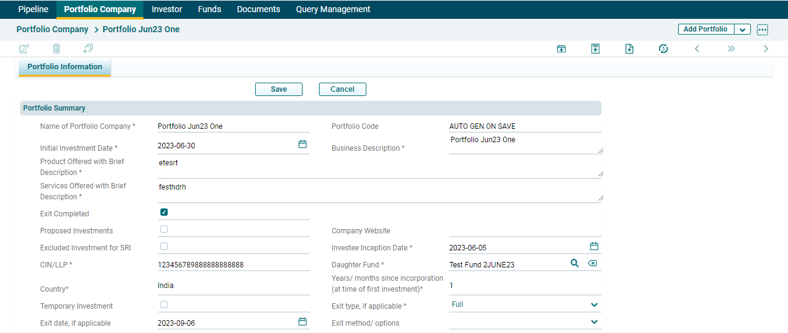788x333 pixels.
Task: Click the delete trash icon
Action: click(x=57, y=49)
